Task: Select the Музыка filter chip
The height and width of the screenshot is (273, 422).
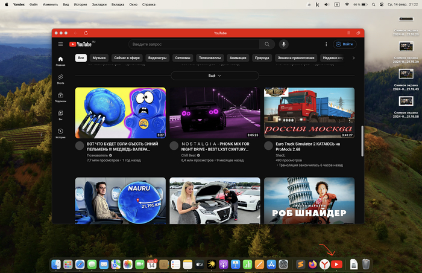Action: click(x=99, y=58)
